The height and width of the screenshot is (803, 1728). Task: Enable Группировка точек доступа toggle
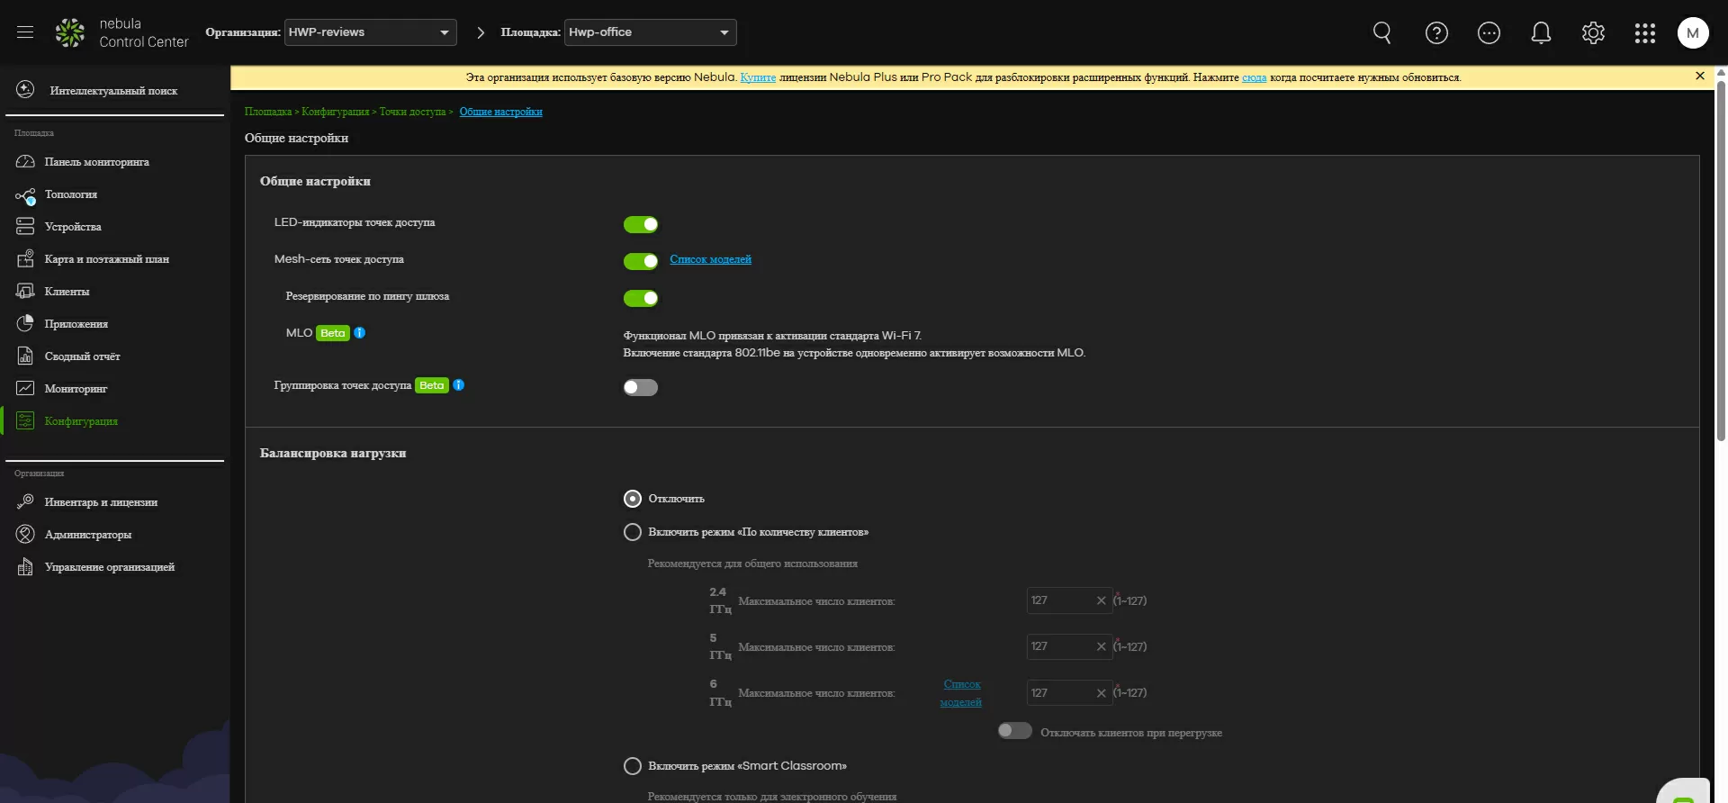pos(641,387)
